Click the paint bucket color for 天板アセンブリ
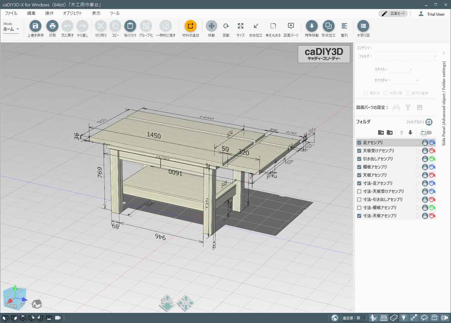Viewport: 451px width, 323px height. click(432, 175)
